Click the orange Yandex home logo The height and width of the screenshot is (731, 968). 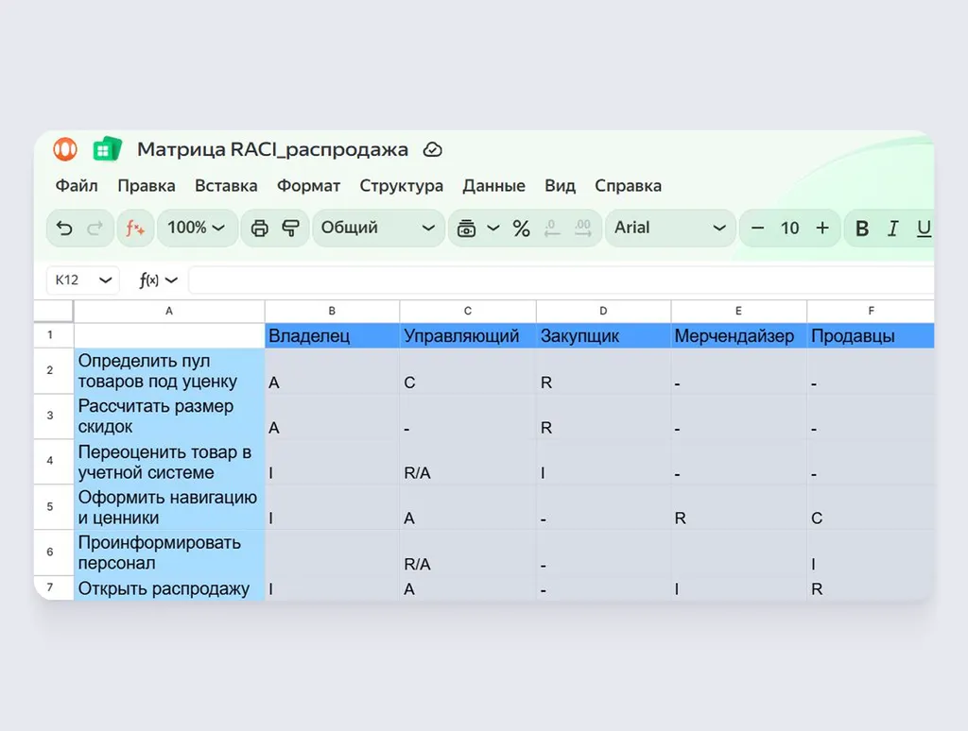[x=65, y=149]
